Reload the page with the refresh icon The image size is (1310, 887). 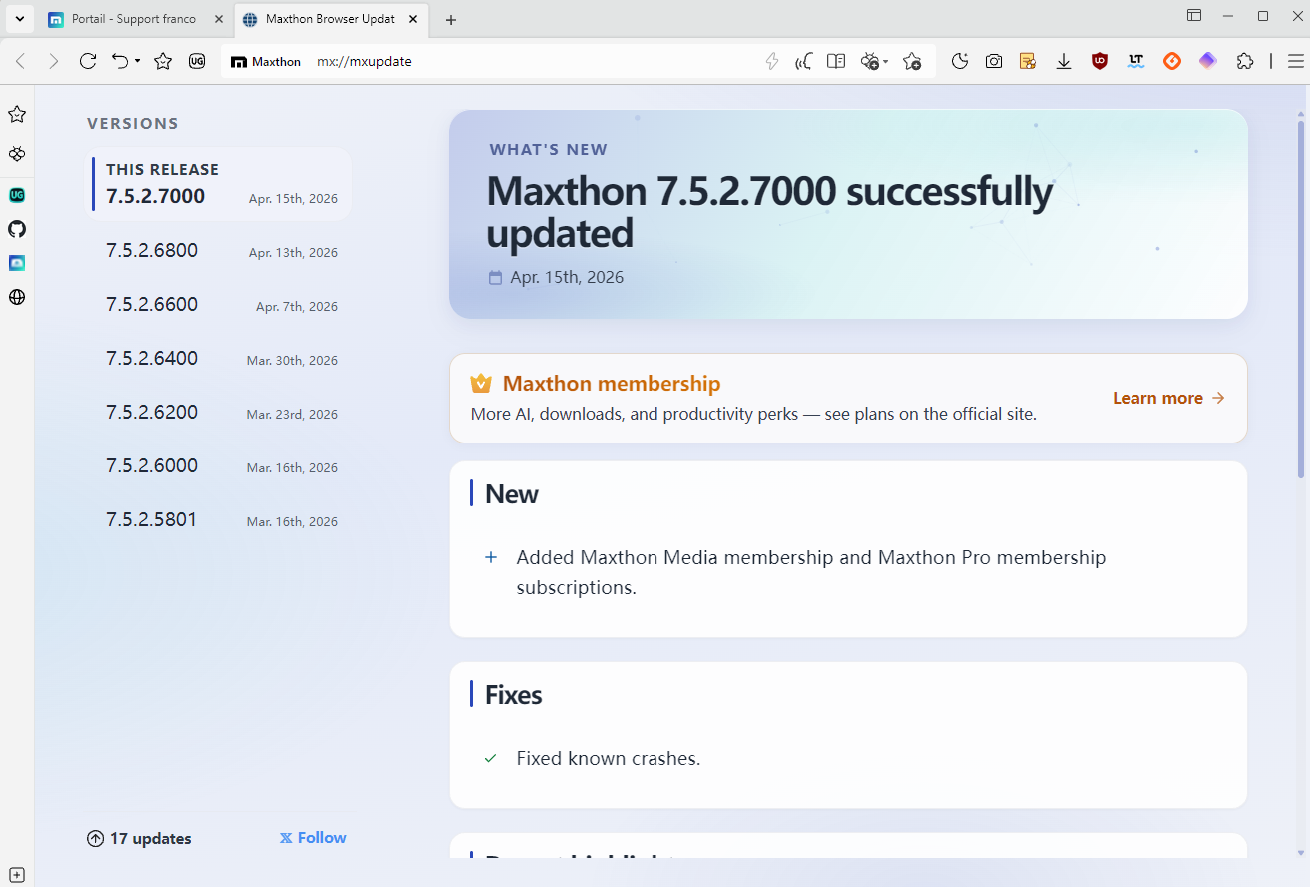tap(88, 61)
